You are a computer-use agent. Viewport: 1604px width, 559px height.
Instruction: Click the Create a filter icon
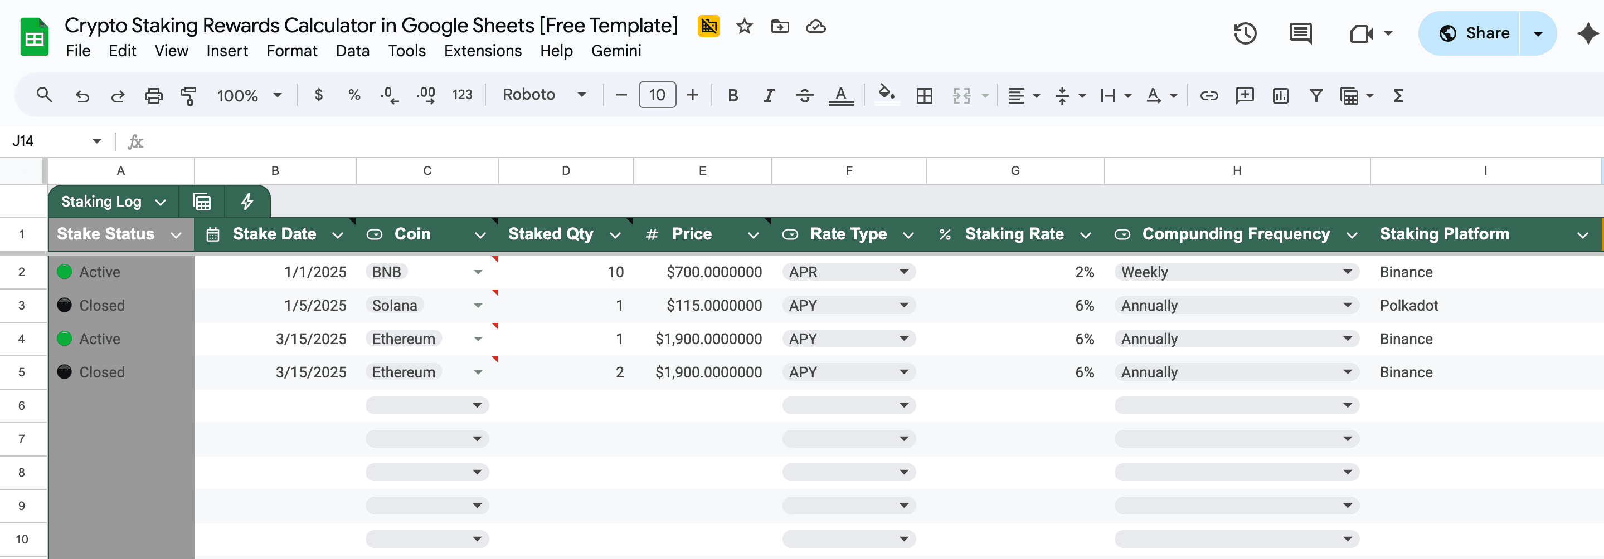pyautogui.click(x=1316, y=95)
